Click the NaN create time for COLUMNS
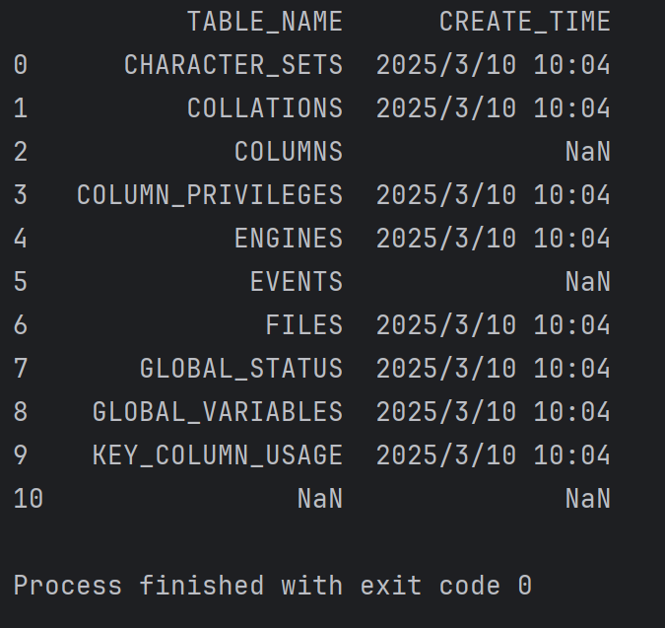This screenshot has width=665, height=628. tap(587, 152)
